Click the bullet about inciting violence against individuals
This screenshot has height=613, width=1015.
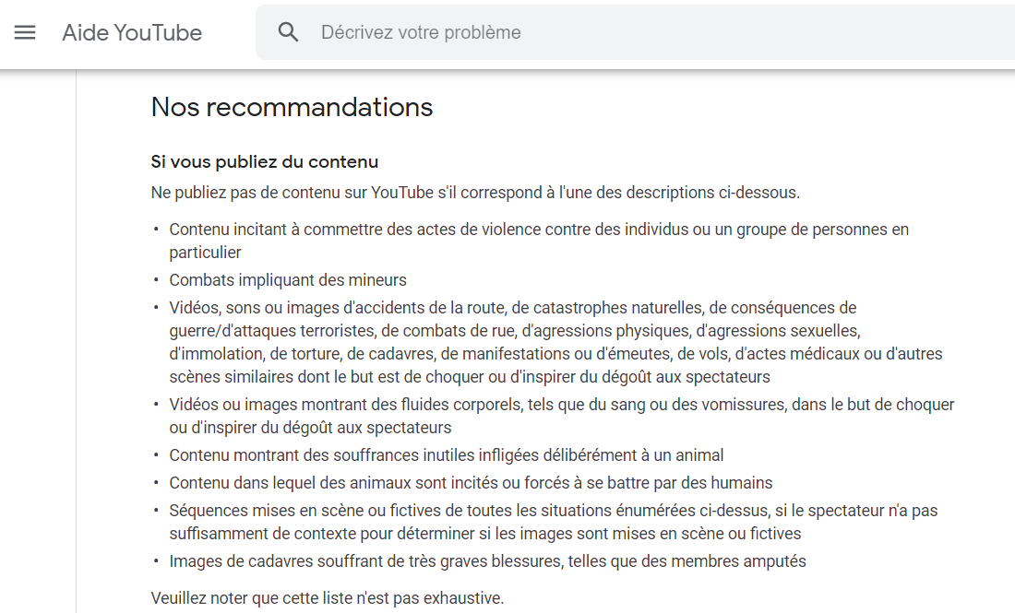pos(538,230)
